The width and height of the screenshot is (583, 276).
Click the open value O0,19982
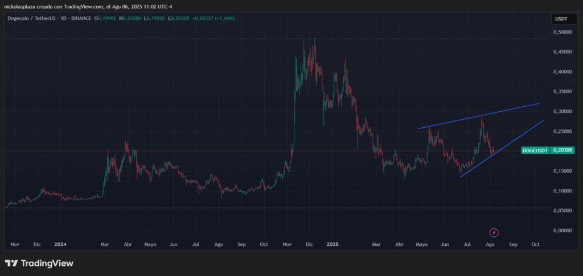pyautogui.click(x=106, y=18)
